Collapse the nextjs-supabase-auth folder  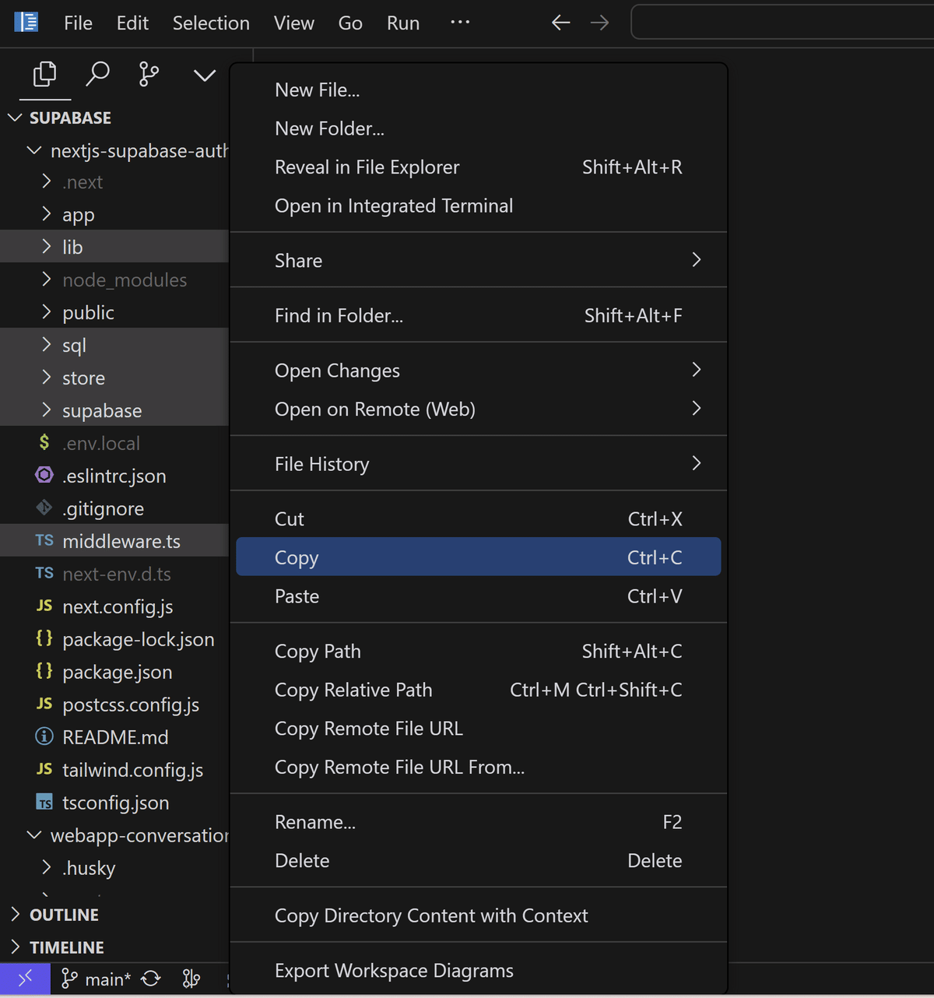pos(34,150)
